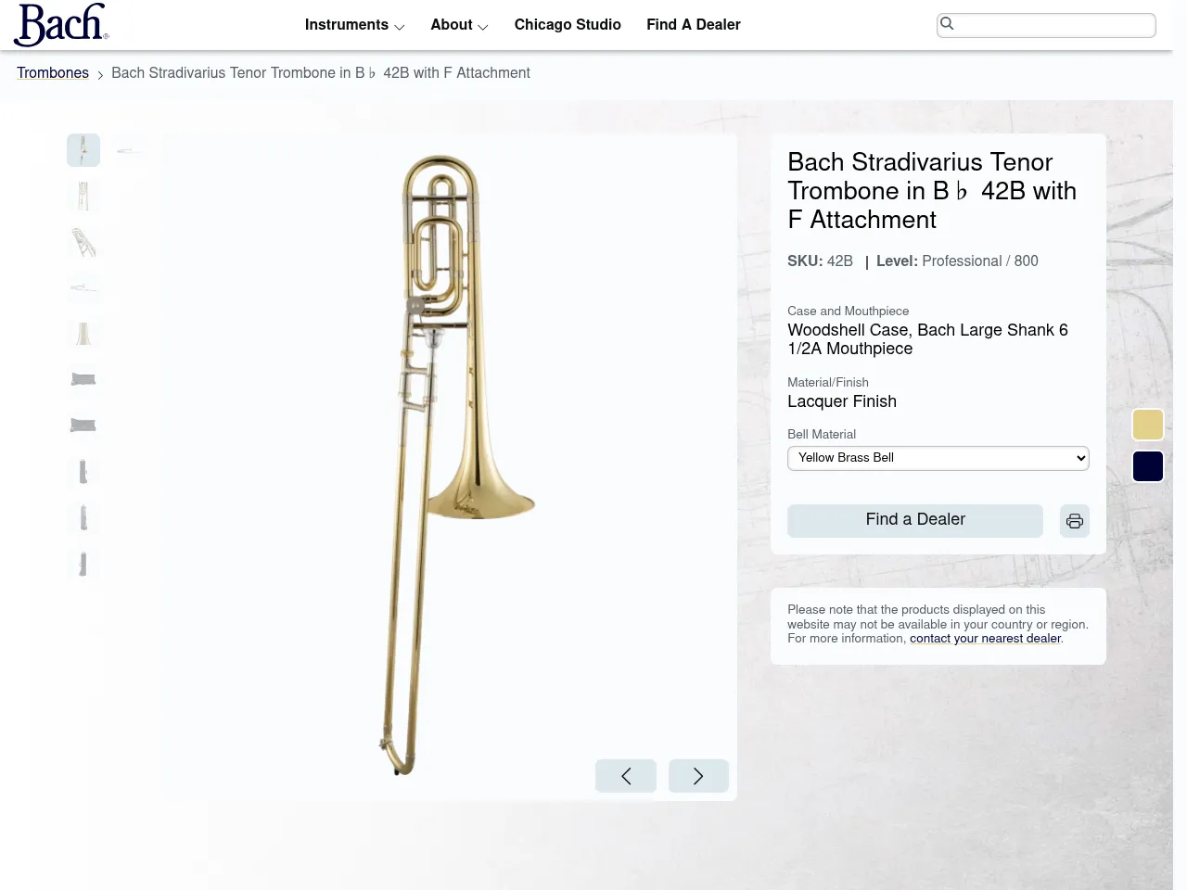The image size is (1187, 890).
Task: Click the Find a Dealer button
Action: [914, 520]
